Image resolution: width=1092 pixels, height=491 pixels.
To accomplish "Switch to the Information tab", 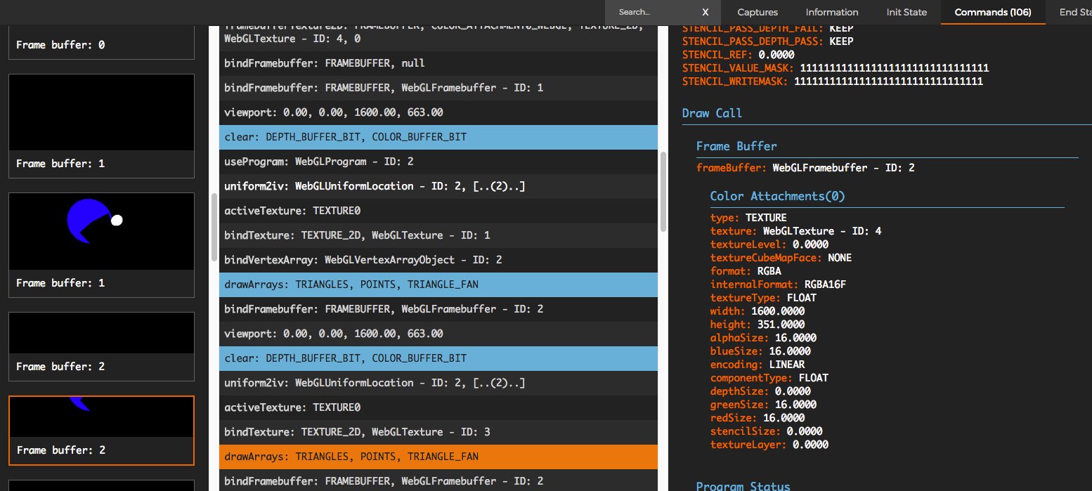I will tap(832, 12).
